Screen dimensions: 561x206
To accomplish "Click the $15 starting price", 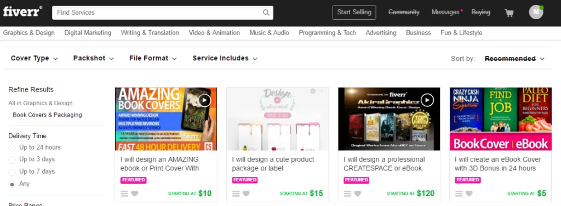I will (316, 193).
